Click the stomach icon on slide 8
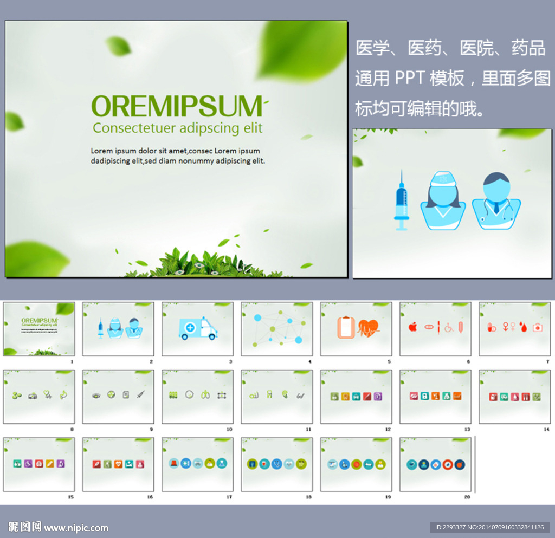This screenshot has height=538, width=555. 64,395
